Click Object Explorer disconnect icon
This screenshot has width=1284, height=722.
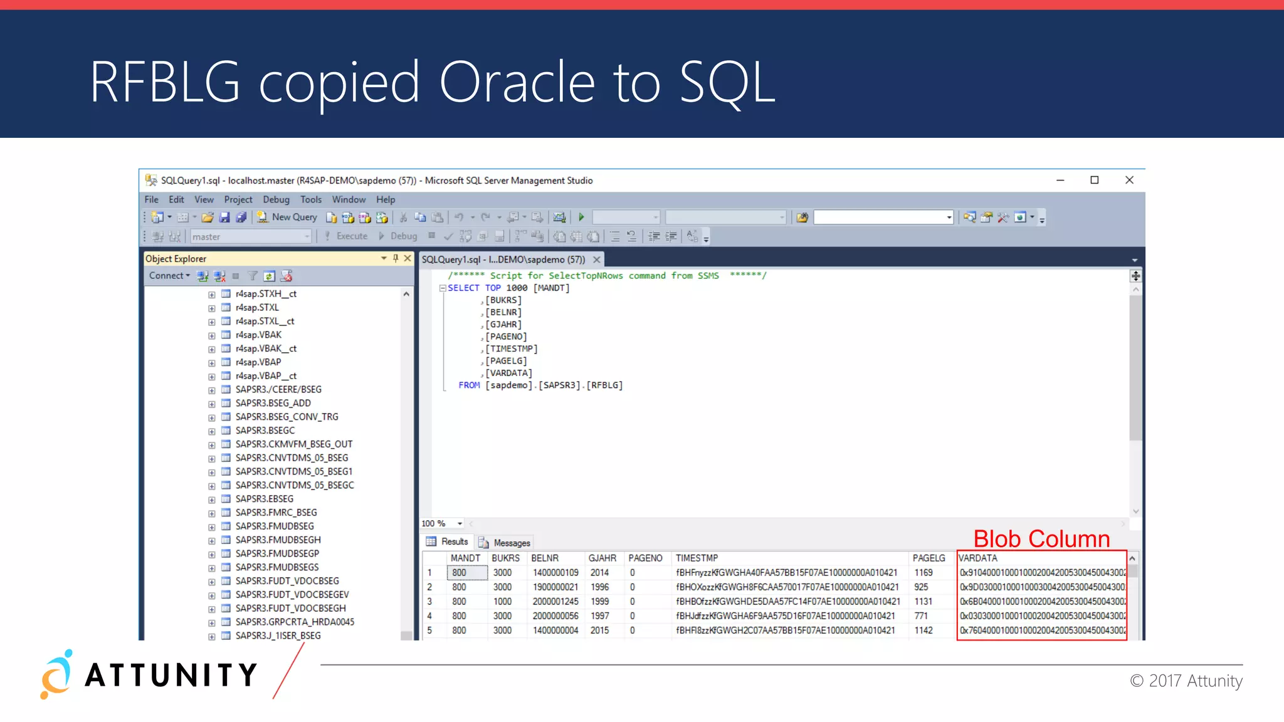tap(219, 276)
